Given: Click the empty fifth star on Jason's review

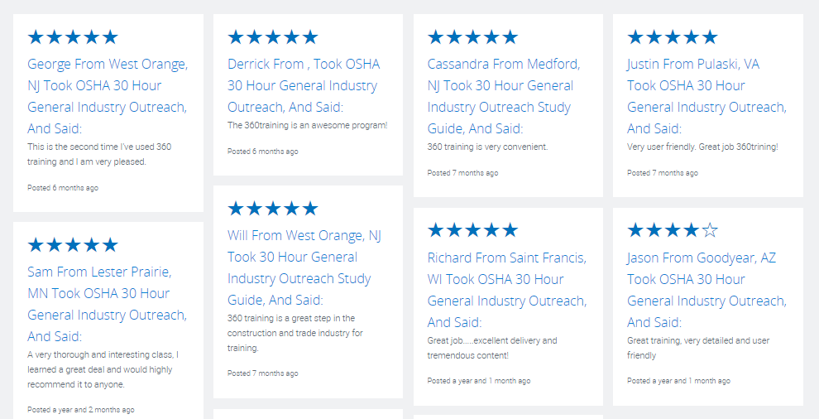Looking at the screenshot, I should [x=710, y=230].
